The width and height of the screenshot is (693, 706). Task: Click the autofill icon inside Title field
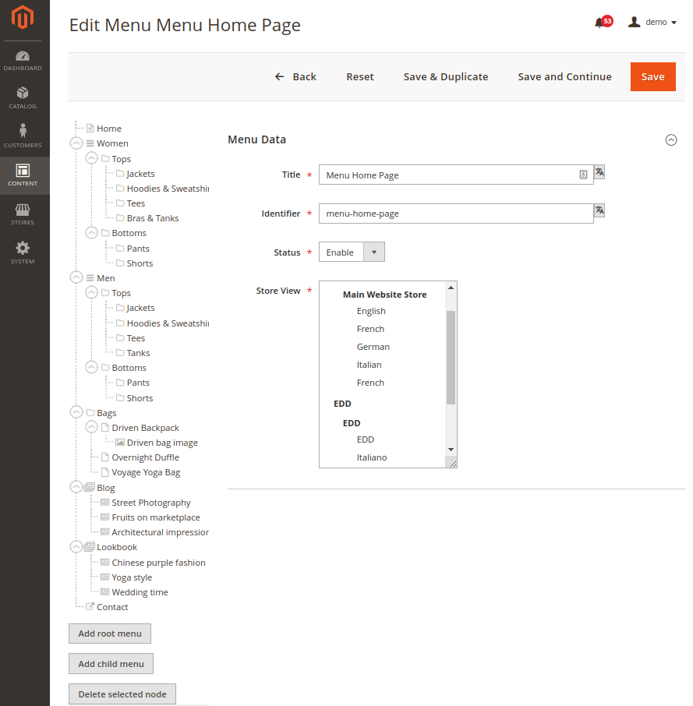coord(583,175)
